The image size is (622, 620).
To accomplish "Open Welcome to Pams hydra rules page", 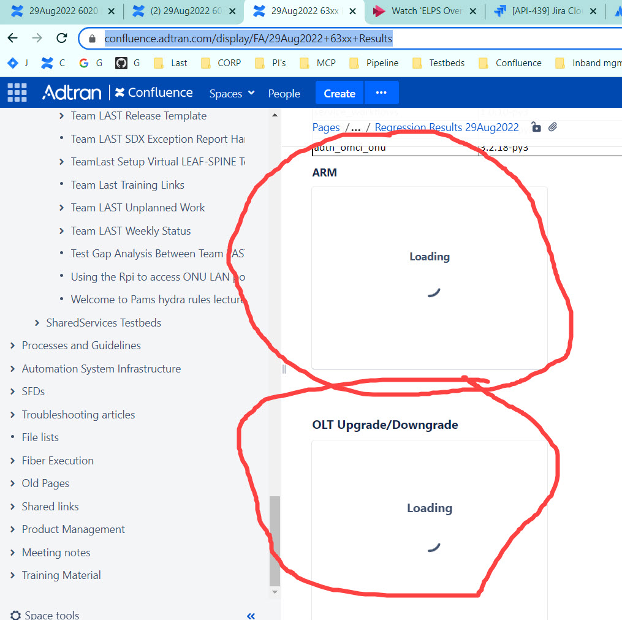I will (x=158, y=300).
